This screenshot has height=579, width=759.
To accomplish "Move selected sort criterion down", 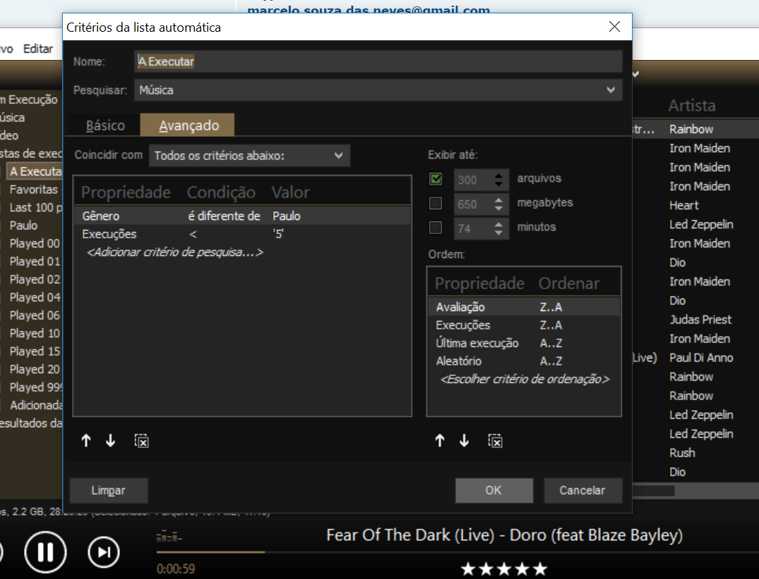I will (464, 440).
